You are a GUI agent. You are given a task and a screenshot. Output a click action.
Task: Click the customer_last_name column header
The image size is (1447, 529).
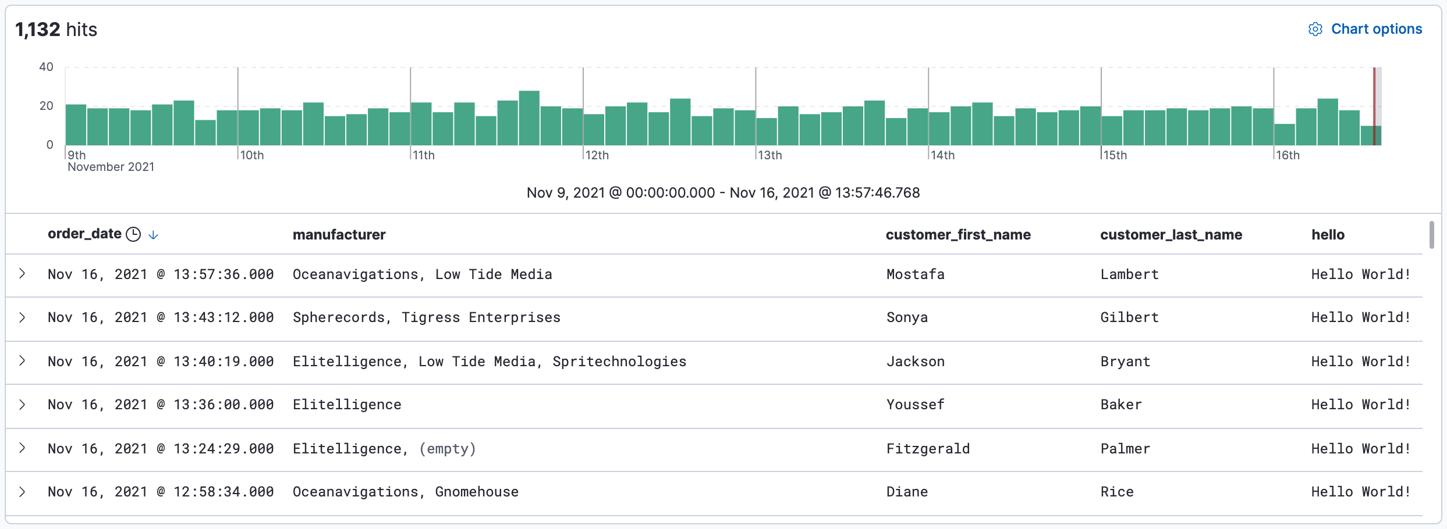(1171, 235)
